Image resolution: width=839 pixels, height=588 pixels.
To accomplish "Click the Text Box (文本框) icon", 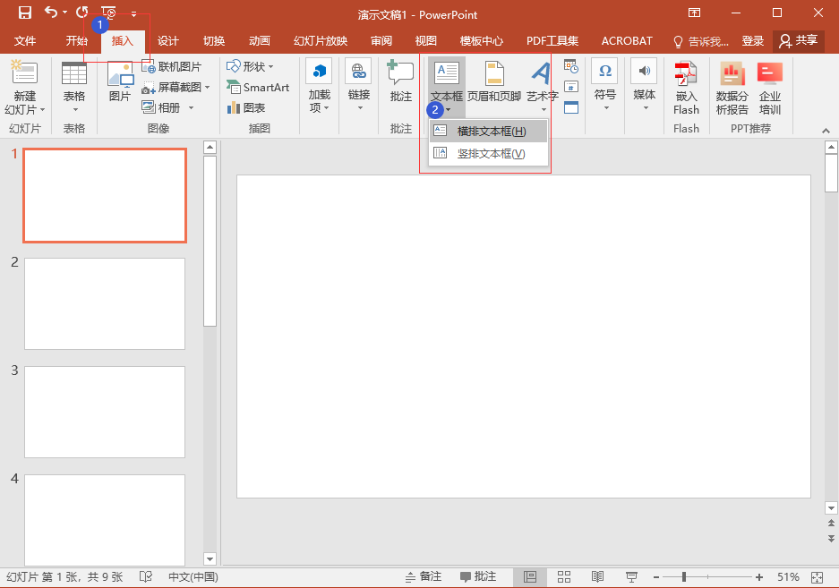I will [x=446, y=72].
